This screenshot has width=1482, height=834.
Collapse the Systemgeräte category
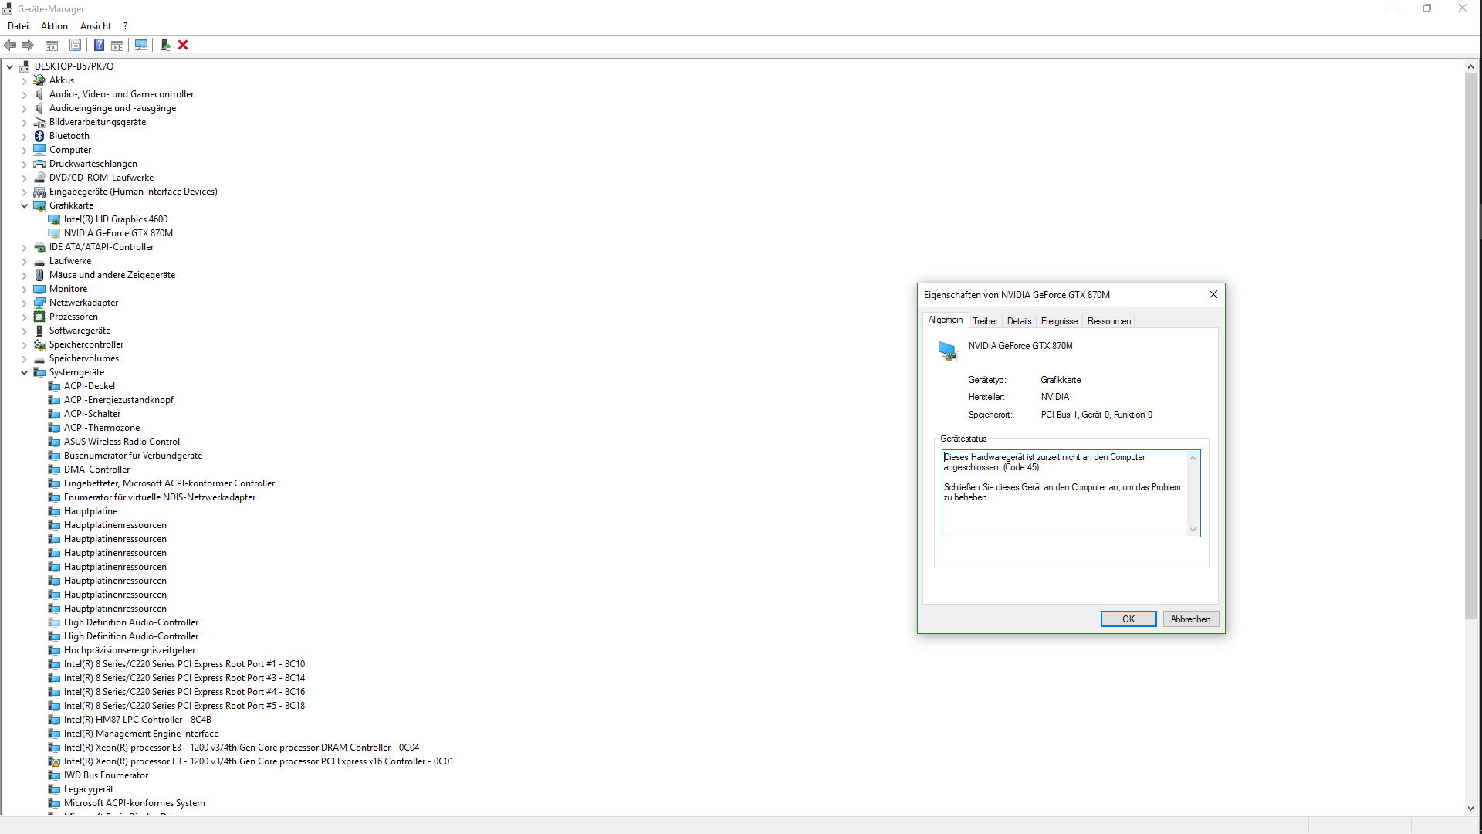(24, 372)
